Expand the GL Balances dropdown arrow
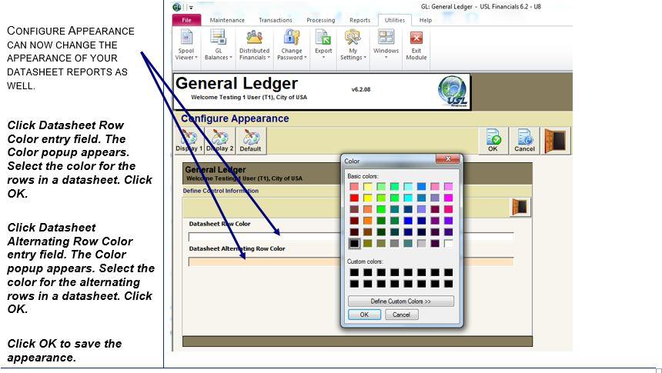The height and width of the screenshot is (373, 662). click(x=231, y=58)
